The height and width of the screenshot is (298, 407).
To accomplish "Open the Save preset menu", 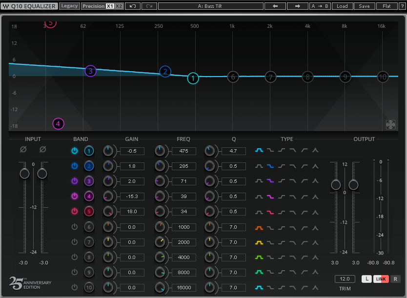I will click(x=364, y=6).
